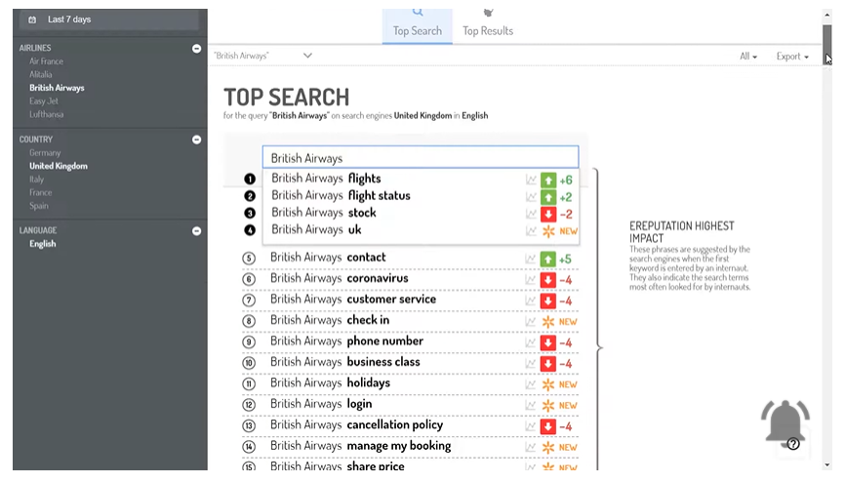Select Italy in the Country list
845x483 pixels.
point(37,179)
